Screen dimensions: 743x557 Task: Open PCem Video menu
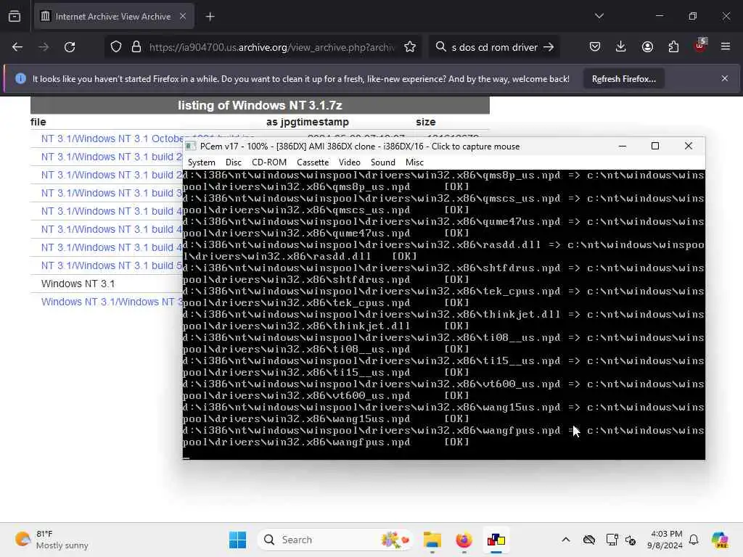(350, 162)
